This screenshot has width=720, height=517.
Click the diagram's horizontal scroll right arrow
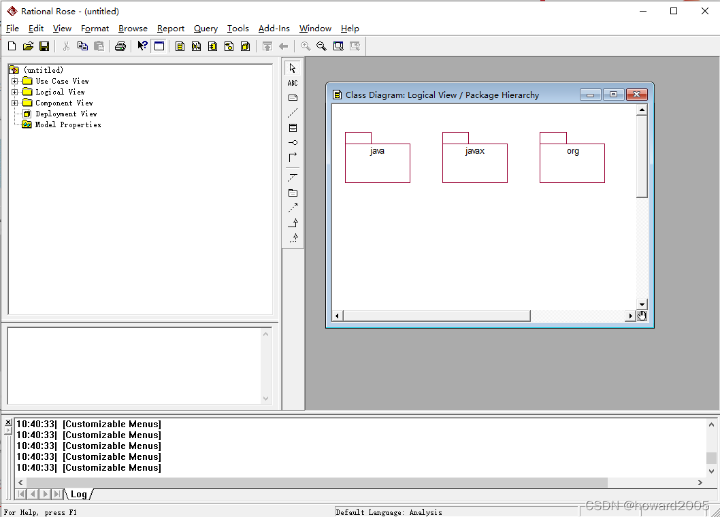point(630,316)
